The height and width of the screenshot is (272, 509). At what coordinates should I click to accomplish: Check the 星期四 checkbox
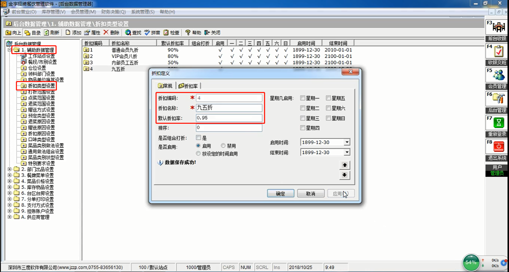point(303,128)
